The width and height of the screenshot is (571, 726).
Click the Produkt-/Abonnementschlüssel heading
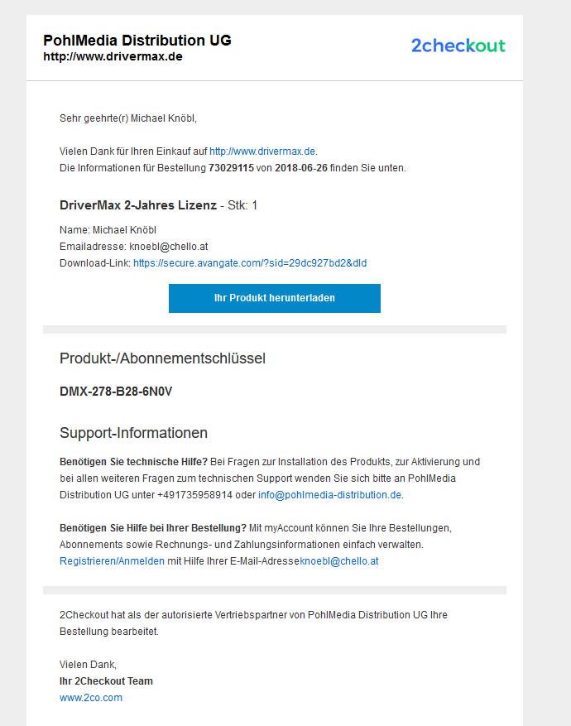click(x=162, y=358)
